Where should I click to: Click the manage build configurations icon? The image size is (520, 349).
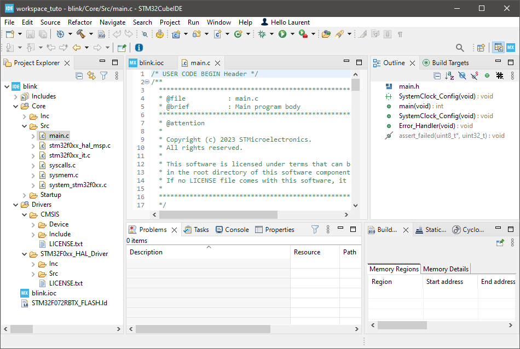pos(60,34)
